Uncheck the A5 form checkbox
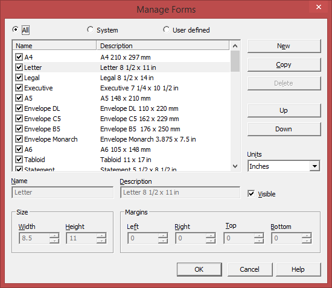Screen dimensions: 332x288 pos(19,98)
